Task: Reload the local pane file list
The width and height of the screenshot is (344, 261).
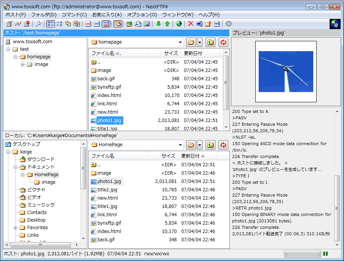Action: point(223,145)
